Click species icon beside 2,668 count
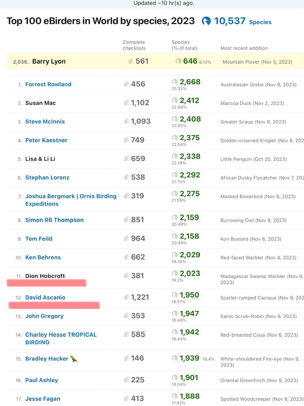304x406 pixels. (175, 82)
